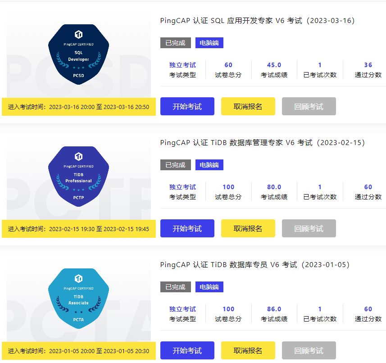Click the PCTA TiDB Associate badge icon
The image size is (386, 363).
tap(79, 299)
